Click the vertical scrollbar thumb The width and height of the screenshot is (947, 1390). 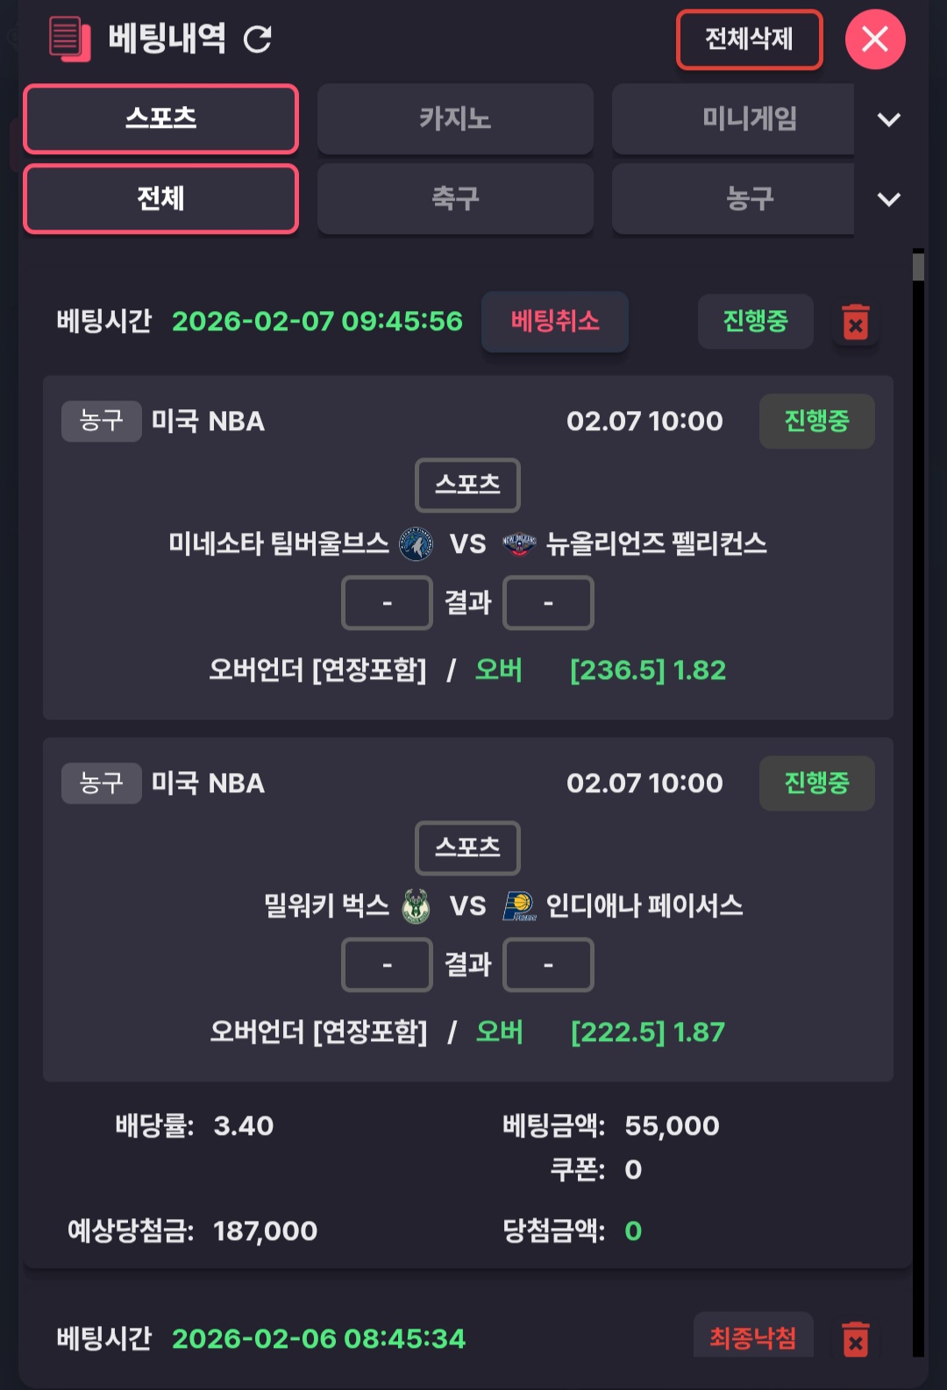[x=918, y=266]
